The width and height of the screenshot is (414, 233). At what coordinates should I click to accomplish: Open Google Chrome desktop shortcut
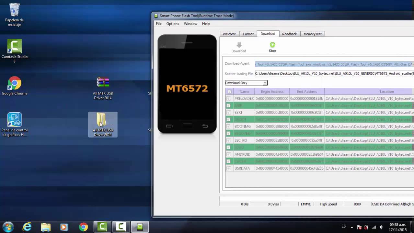[x=14, y=86]
